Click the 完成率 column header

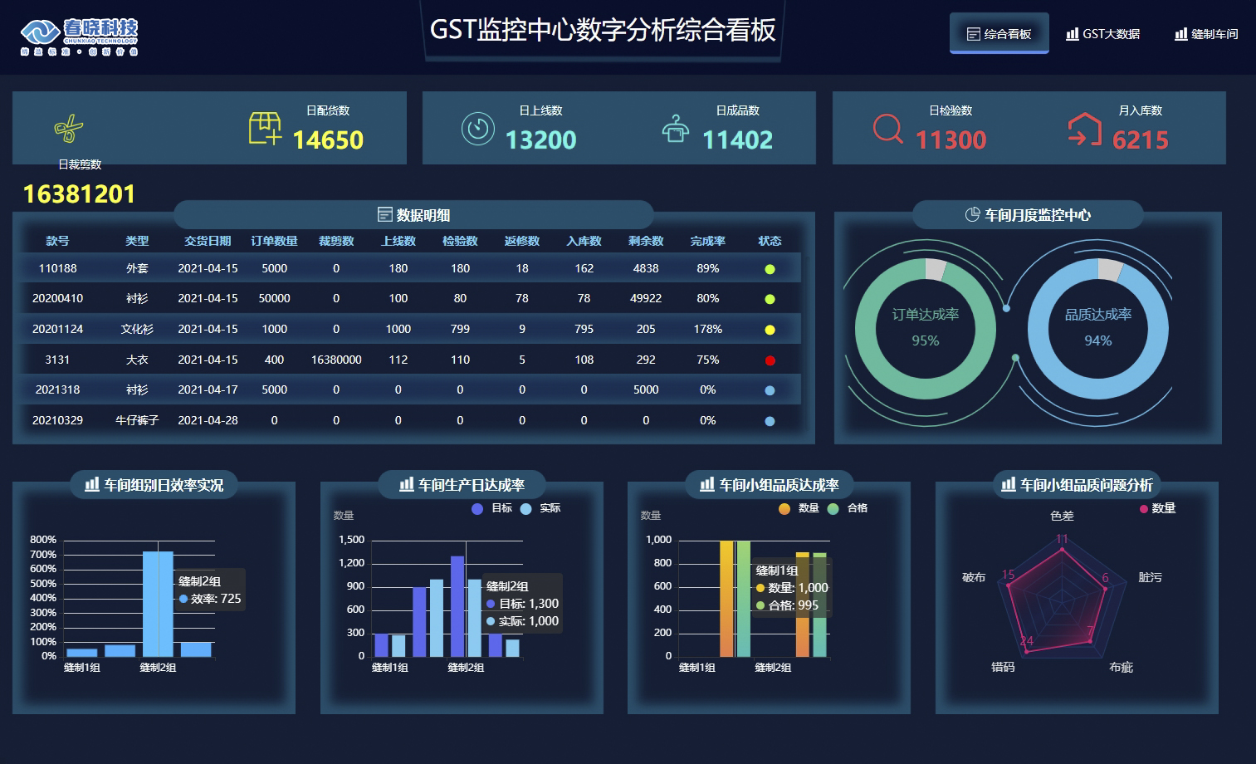(x=707, y=241)
